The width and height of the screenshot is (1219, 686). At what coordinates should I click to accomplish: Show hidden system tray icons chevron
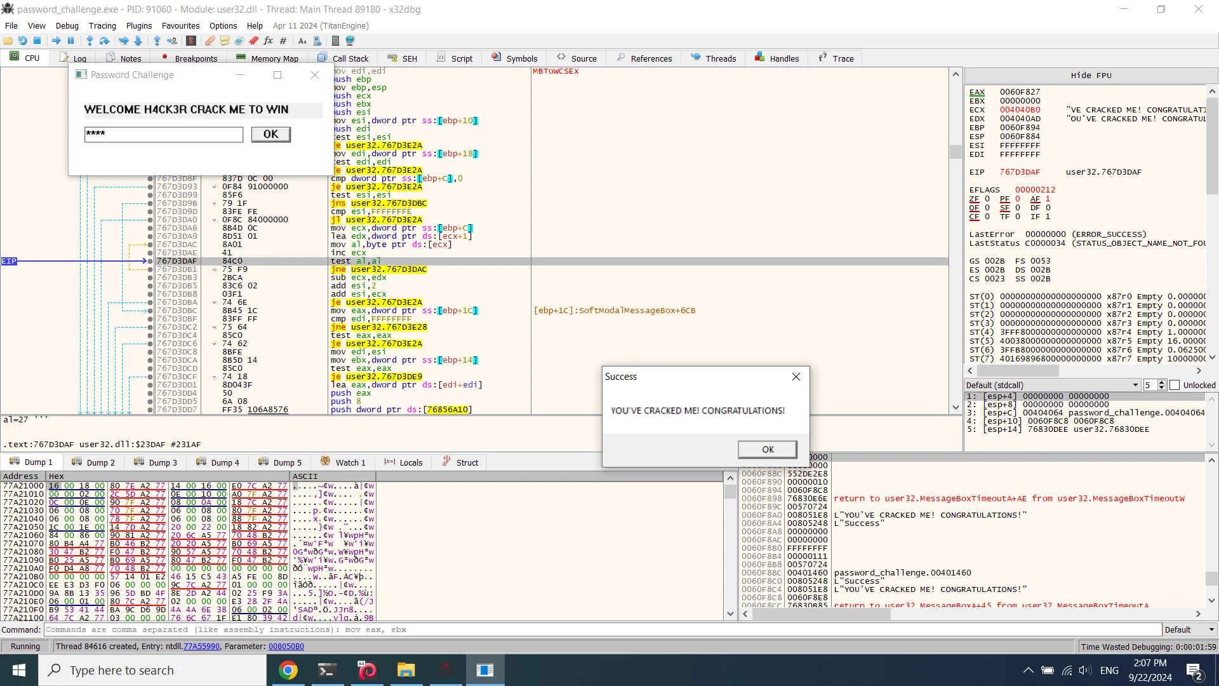pos(1028,670)
